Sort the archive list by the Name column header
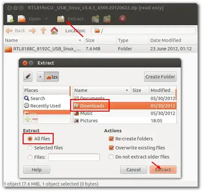Viewport: 203px width, 192px height. tap(44, 40)
